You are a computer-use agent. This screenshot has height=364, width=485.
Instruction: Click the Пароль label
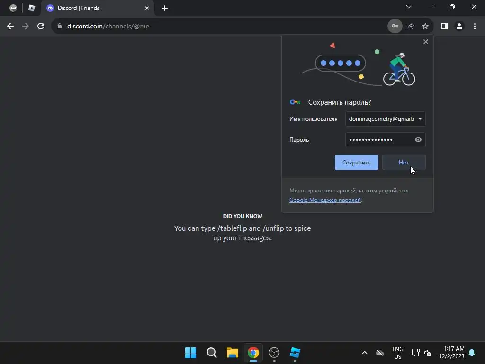pos(299,140)
